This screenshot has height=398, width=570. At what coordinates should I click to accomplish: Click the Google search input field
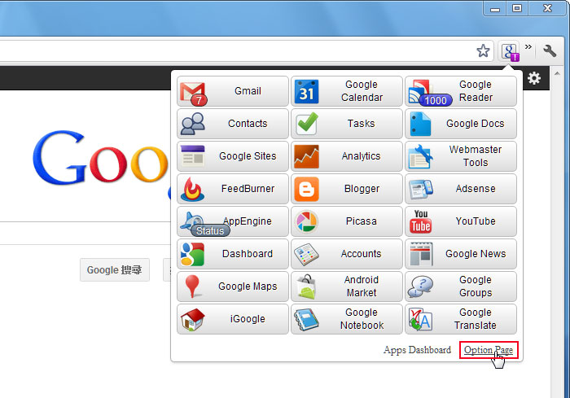(85, 233)
